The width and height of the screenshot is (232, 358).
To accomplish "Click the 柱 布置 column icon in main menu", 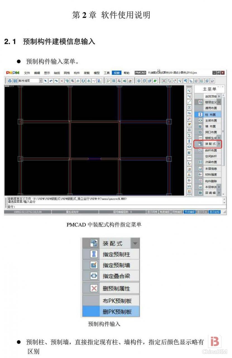I will coord(200,115).
